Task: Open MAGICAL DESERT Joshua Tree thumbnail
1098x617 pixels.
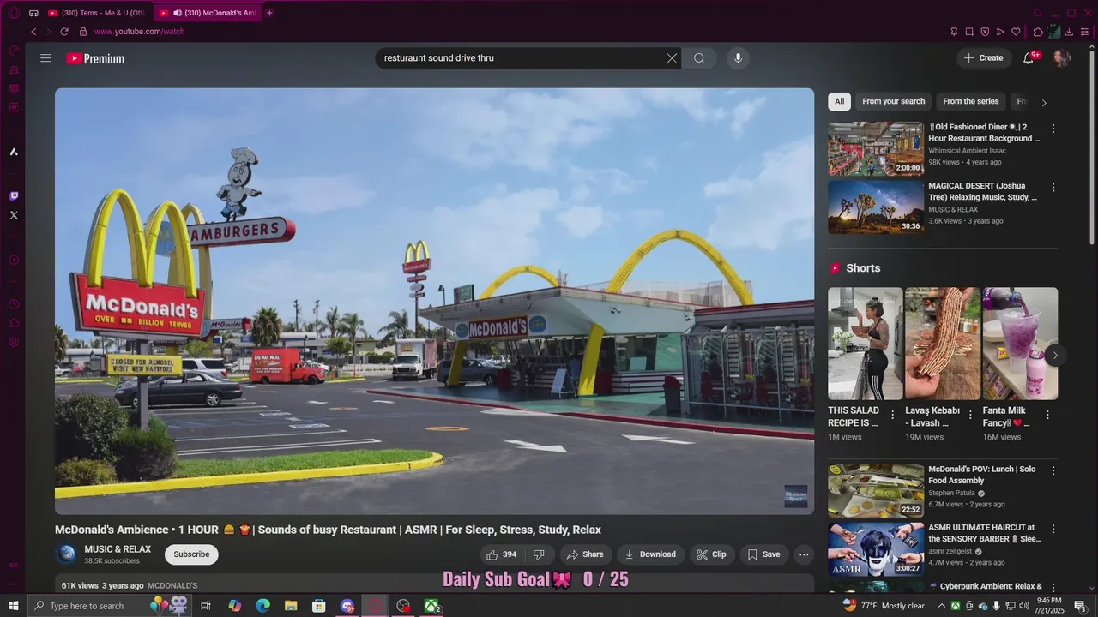Action: point(876,207)
